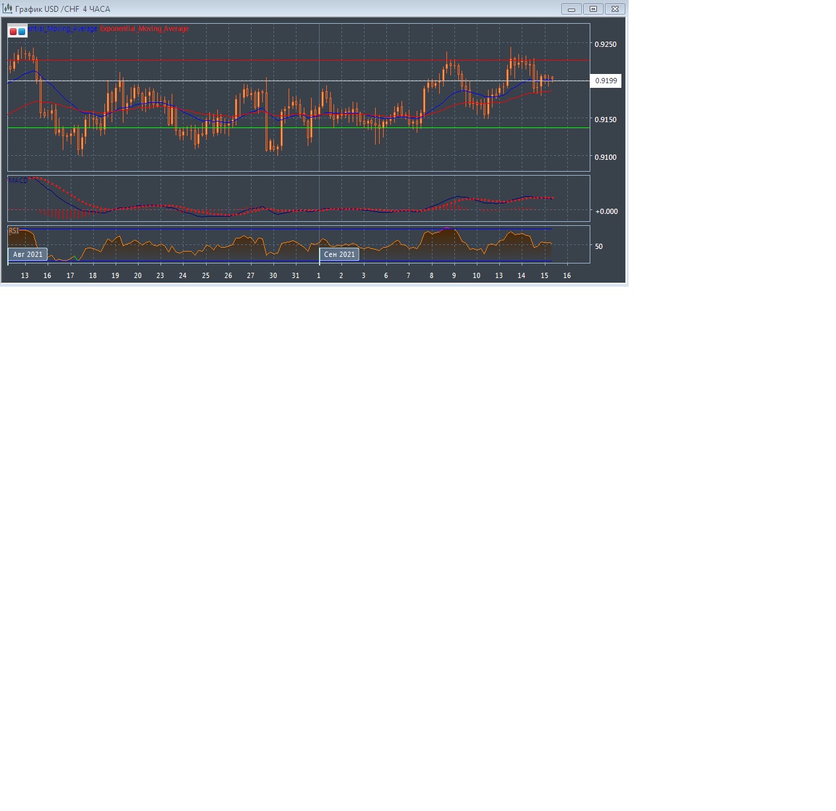Click the current price 0.9199 marker
The width and height of the screenshot is (836, 811).
[x=606, y=81]
